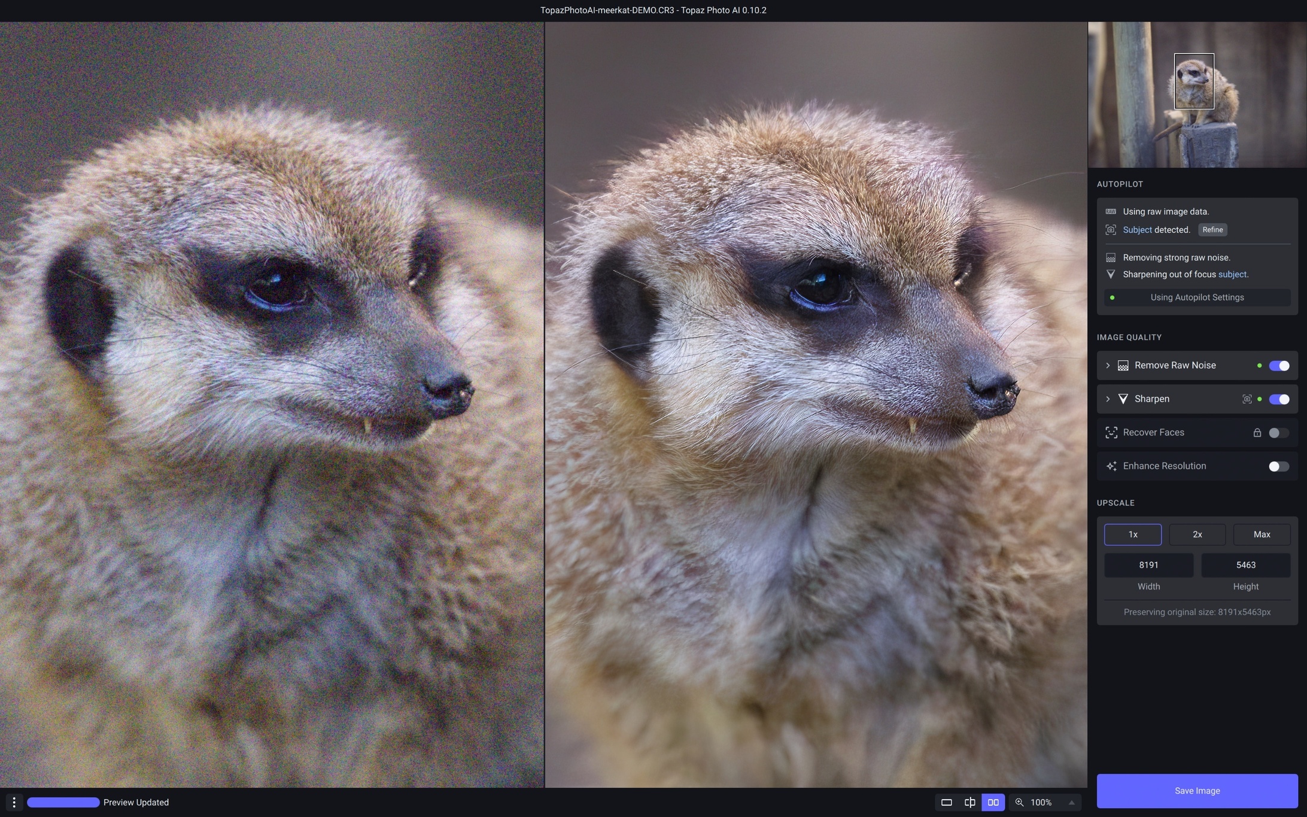The width and height of the screenshot is (1307, 817).
Task: Enable the Enhance Resolution toggle
Action: [1279, 466]
